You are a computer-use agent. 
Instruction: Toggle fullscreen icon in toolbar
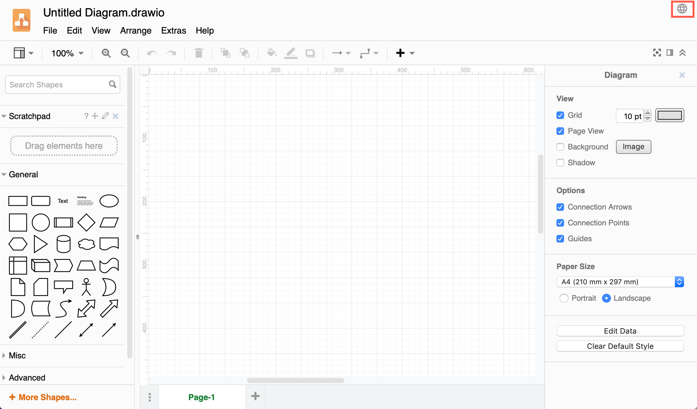[x=657, y=53]
